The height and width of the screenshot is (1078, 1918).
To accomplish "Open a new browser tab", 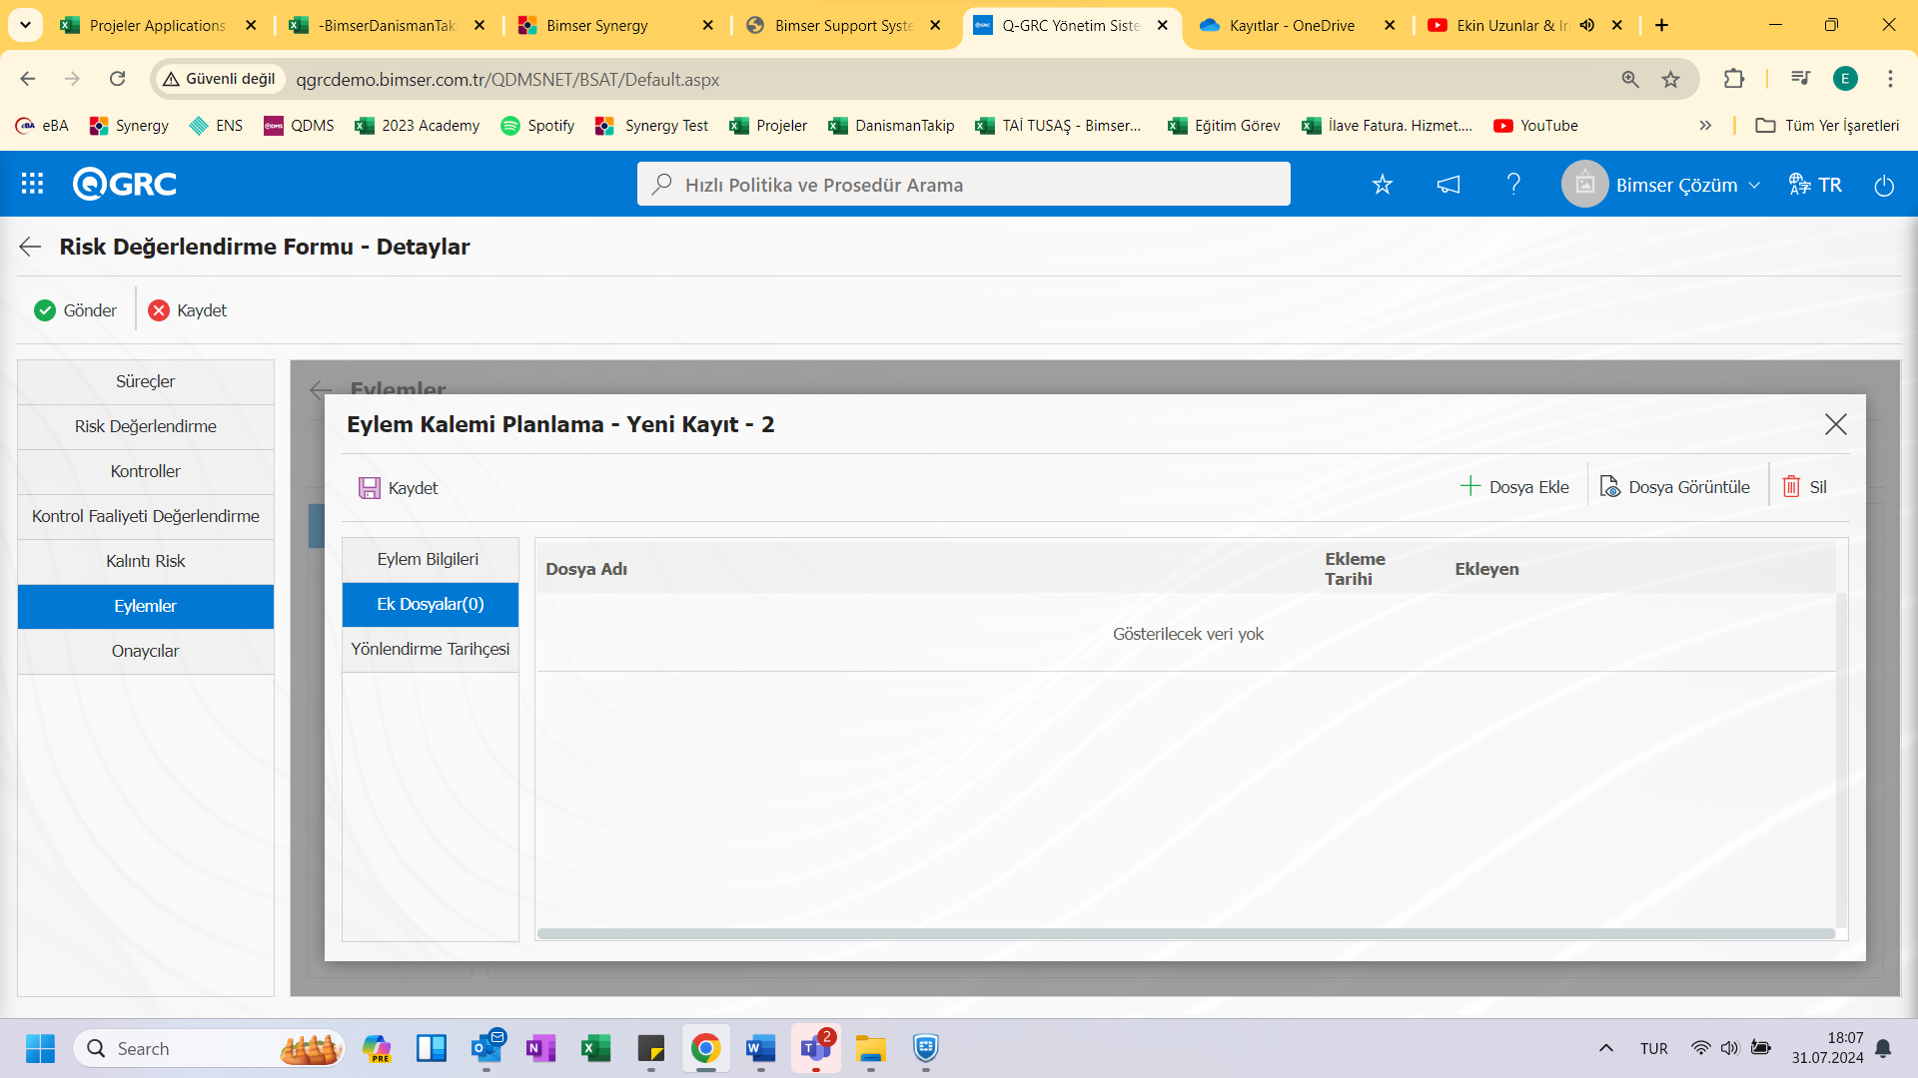I will click(1661, 25).
